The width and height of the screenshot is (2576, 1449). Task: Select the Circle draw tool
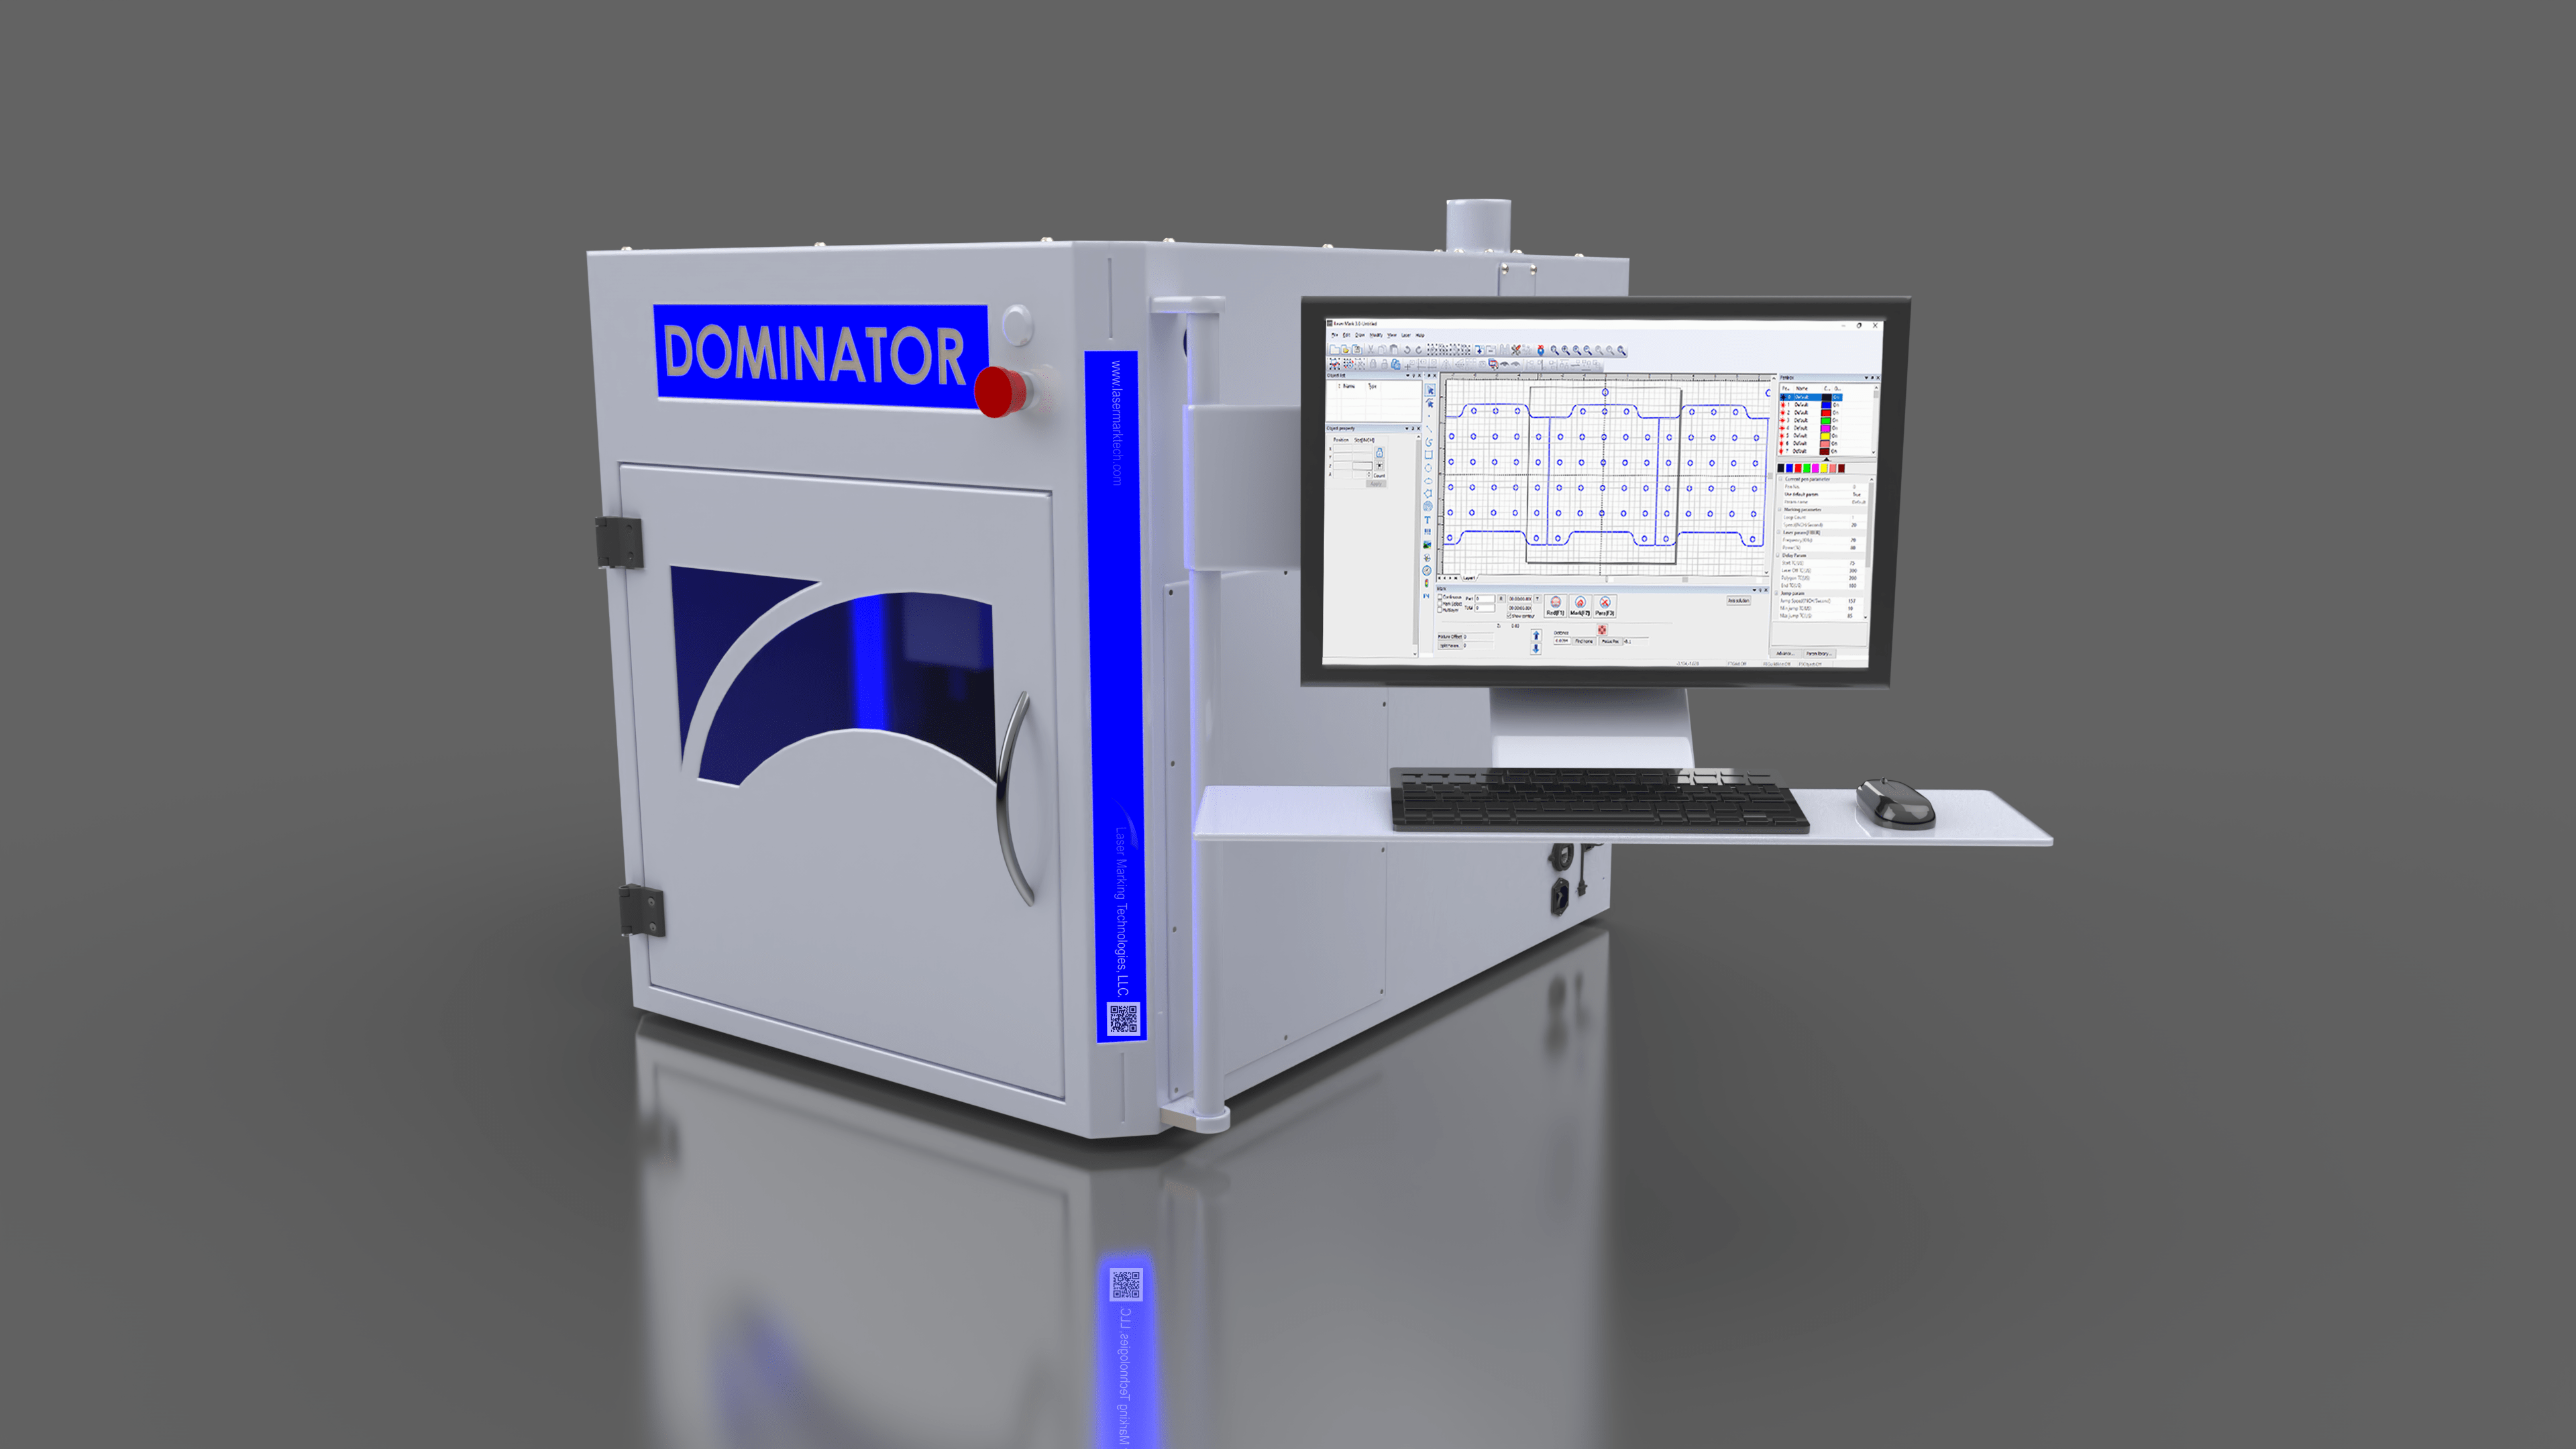[1429, 468]
